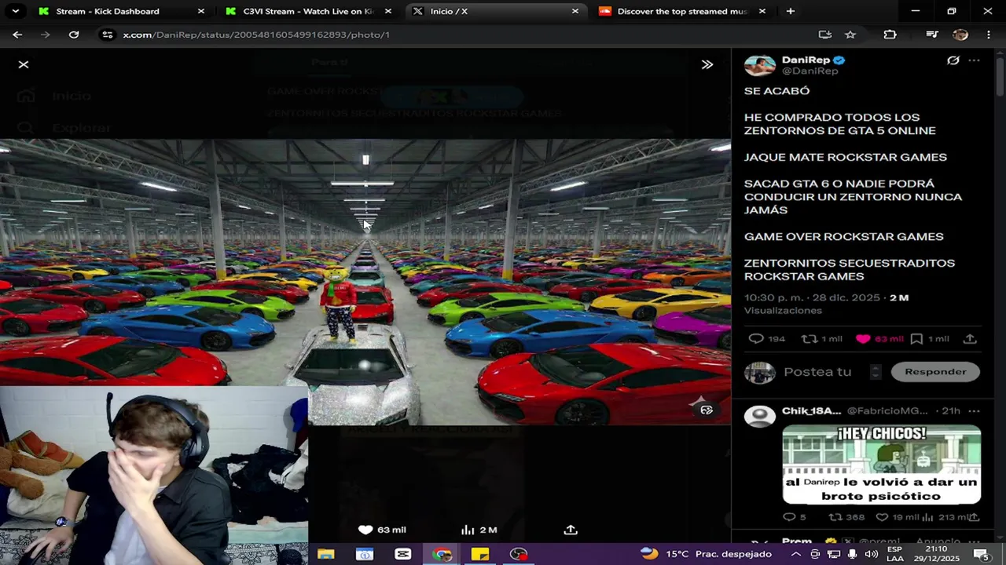Open the DaniRep display name link
Screen dimensions: 1006x565
pyautogui.click(x=806, y=60)
